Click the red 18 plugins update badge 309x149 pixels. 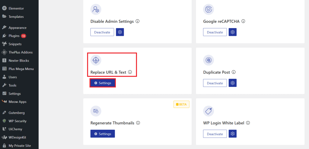[24, 36]
